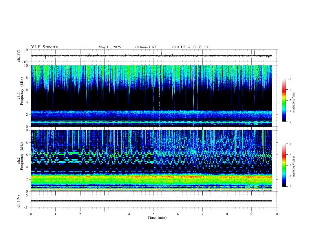The height and width of the screenshot is (240, 311).
Task: Click the "9" tick on the time axis
Action: pyautogui.click(x=251, y=214)
